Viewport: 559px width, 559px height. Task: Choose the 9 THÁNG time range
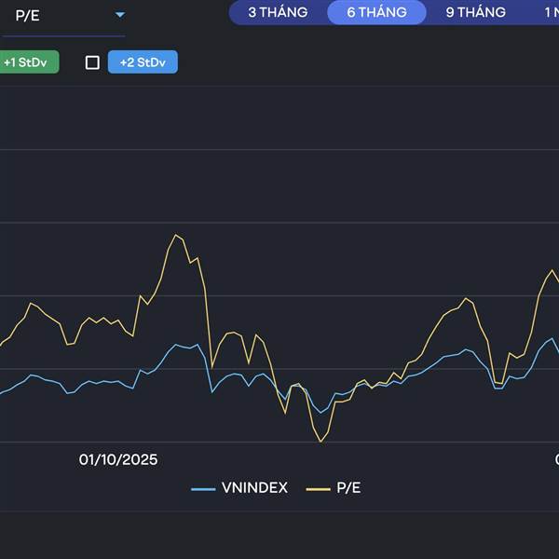pos(475,12)
